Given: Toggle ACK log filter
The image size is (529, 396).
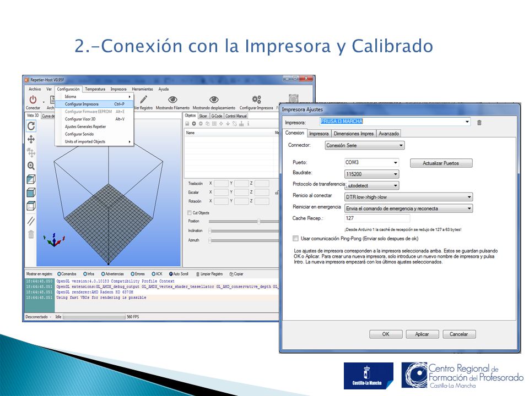Looking at the screenshot, I should [x=153, y=274].
